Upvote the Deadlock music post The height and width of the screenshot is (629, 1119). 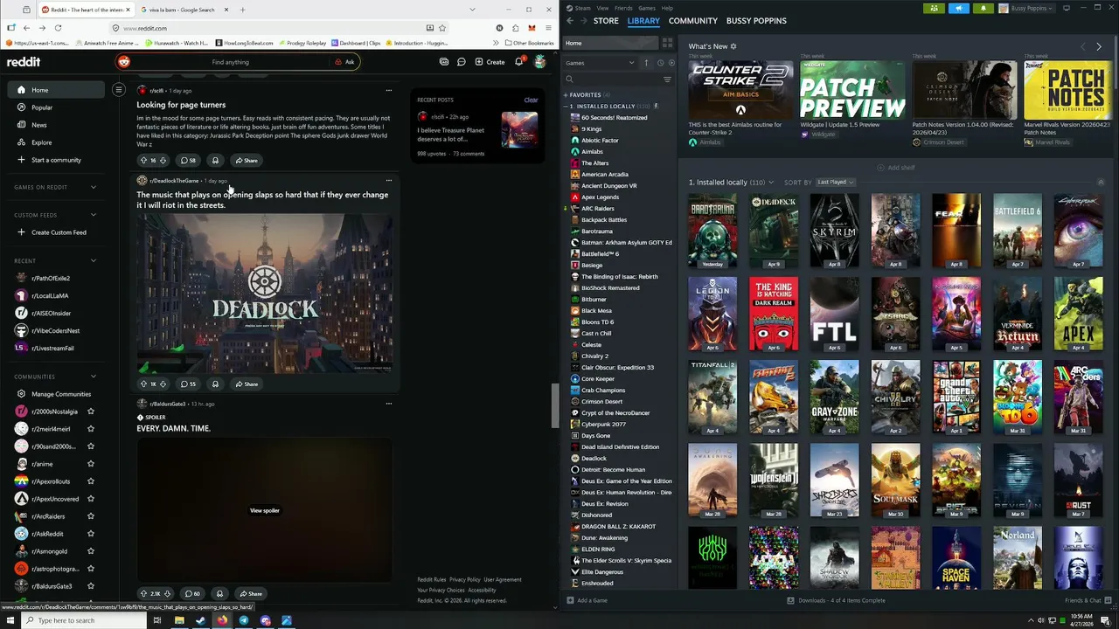click(144, 384)
